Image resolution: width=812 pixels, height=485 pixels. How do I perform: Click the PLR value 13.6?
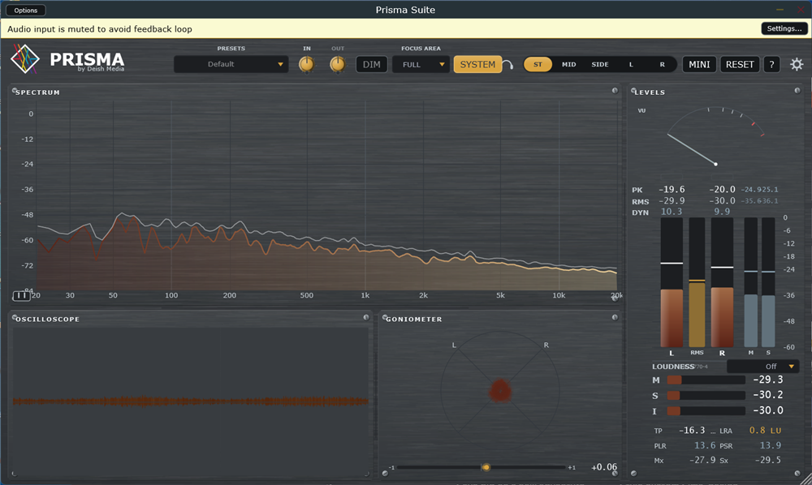705,445
